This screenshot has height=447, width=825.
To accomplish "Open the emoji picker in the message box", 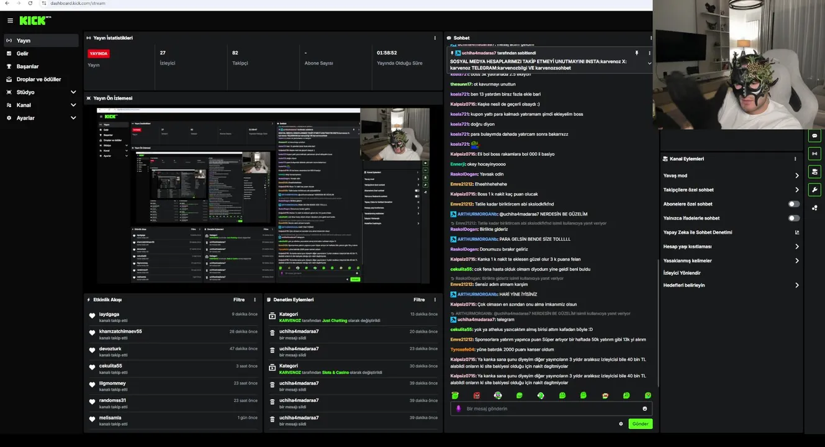I will coord(644,409).
